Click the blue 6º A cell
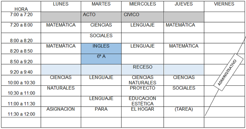246x129 pixels. point(101,59)
